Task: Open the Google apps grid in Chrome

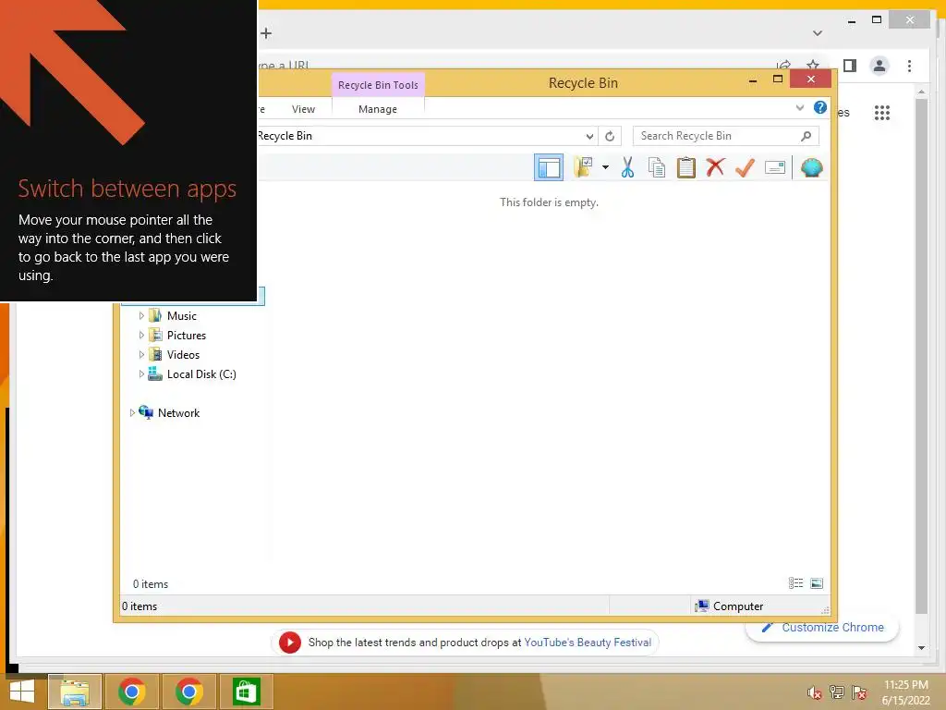Action: coord(882,112)
